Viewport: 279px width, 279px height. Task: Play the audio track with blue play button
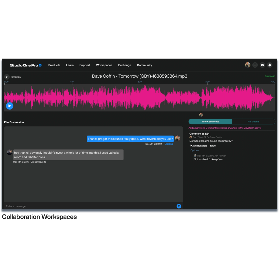click(x=10, y=106)
